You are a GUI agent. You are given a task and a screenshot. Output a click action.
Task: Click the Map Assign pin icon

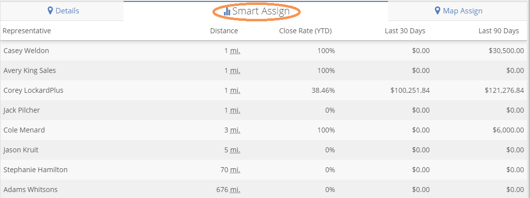[437, 11]
